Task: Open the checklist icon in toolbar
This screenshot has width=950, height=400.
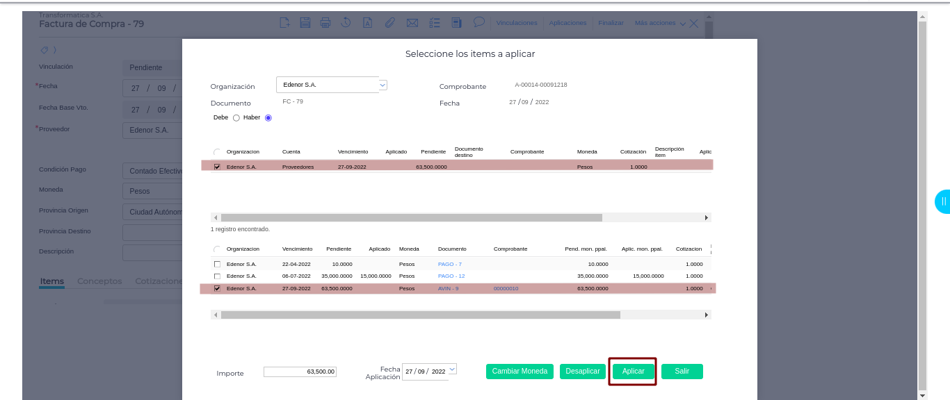Action: click(435, 23)
